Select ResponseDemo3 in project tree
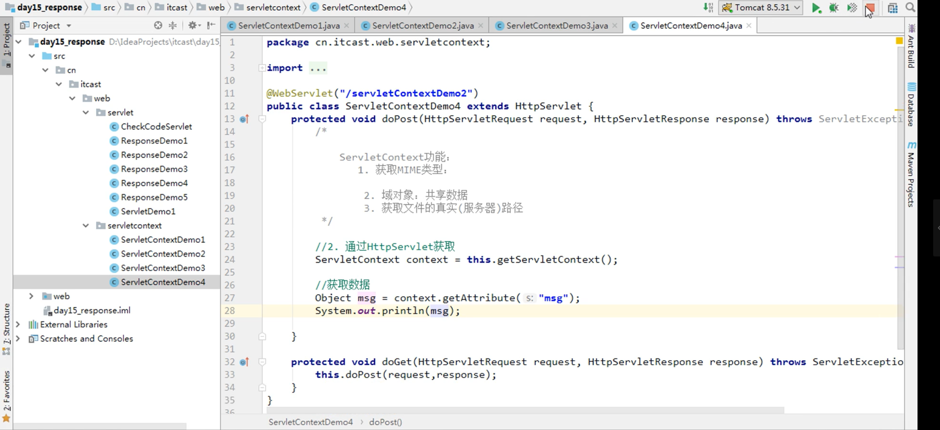The image size is (940, 430). pyautogui.click(x=154, y=169)
